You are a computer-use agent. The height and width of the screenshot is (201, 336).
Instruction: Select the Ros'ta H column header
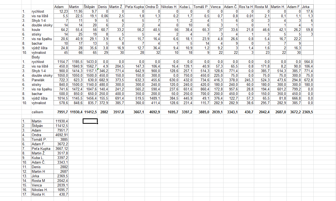coord(246,7)
